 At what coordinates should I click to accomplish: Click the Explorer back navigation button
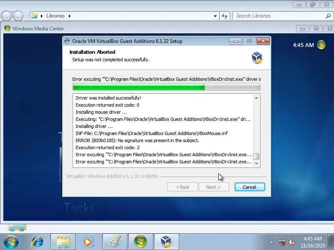[x=6, y=16]
